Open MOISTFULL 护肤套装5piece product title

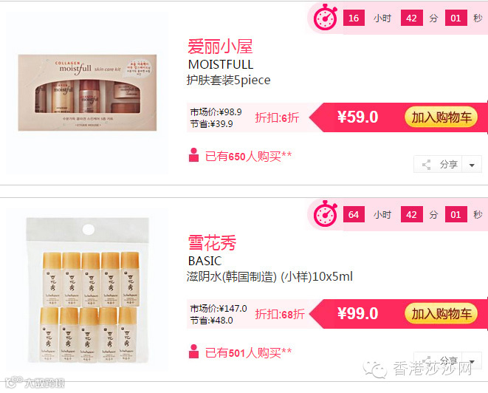pos(228,72)
